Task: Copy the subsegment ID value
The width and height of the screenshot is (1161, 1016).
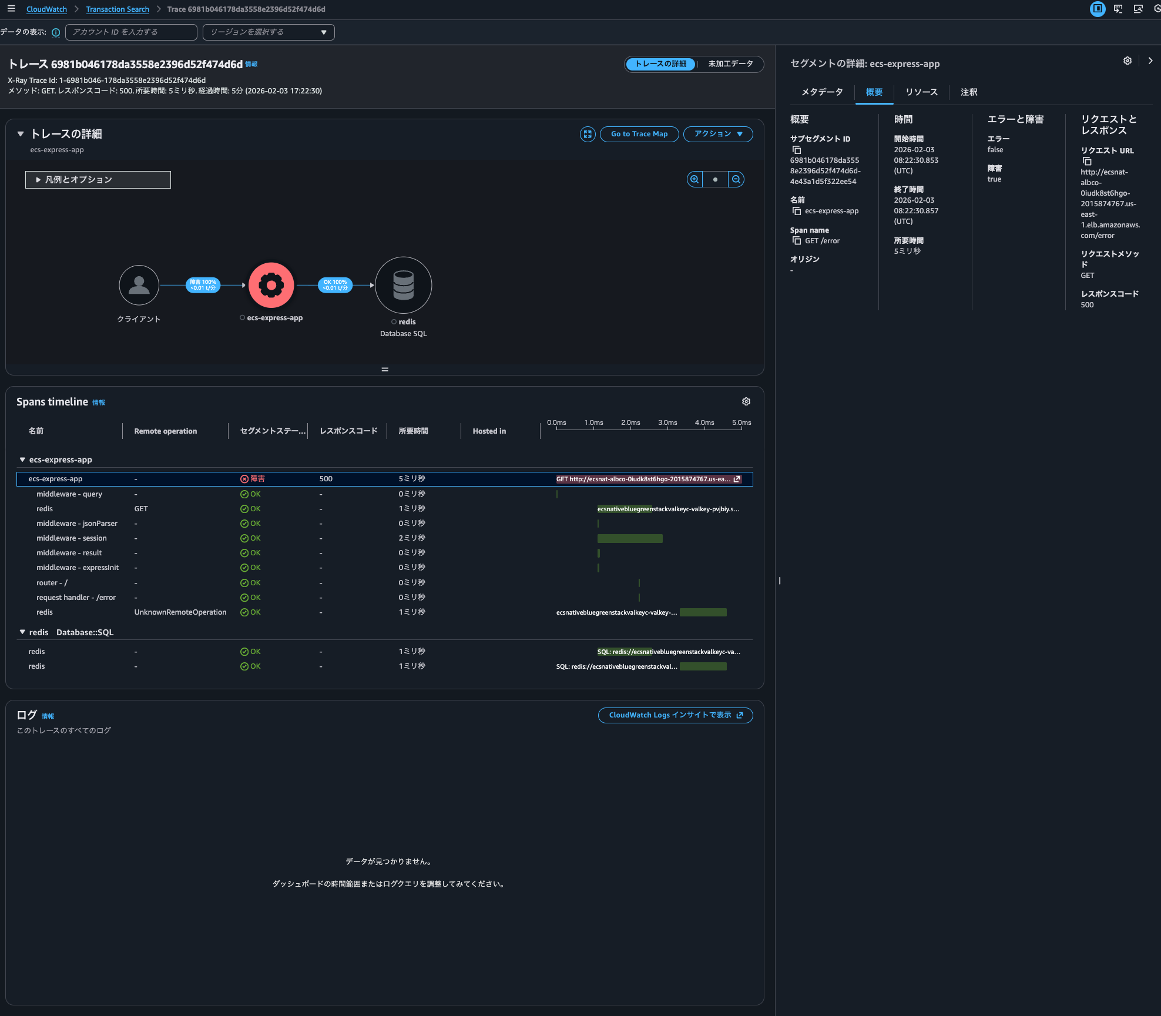Action: point(796,150)
